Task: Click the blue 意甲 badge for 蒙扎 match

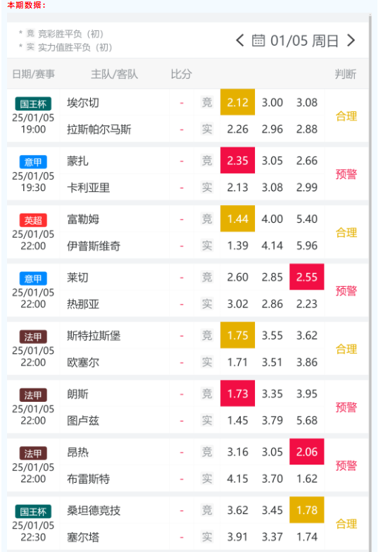Action: pos(33,162)
